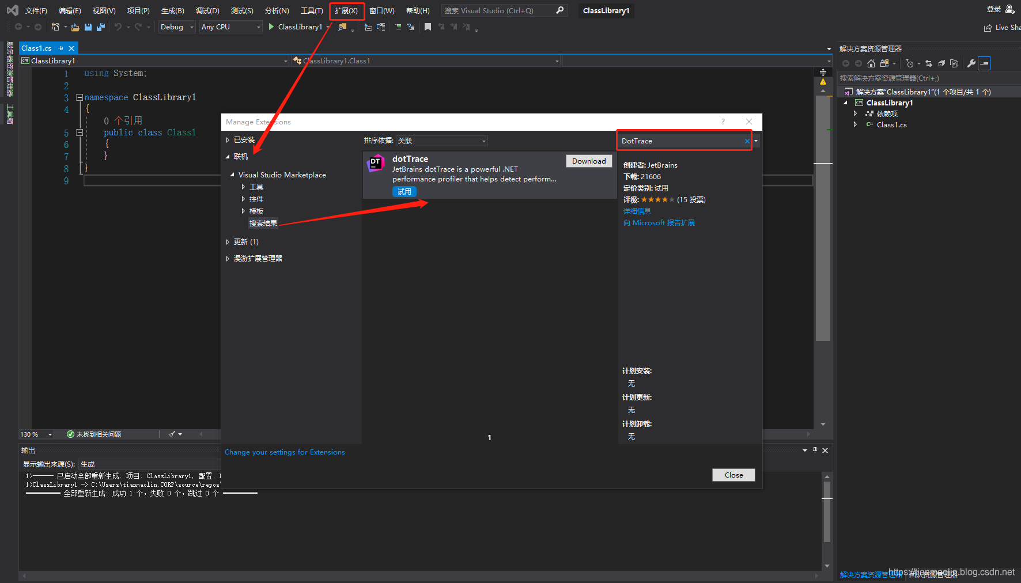The height and width of the screenshot is (583, 1021).
Task: Select 搜索结果 under Visual Studio Marketplace
Action: (x=263, y=224)
